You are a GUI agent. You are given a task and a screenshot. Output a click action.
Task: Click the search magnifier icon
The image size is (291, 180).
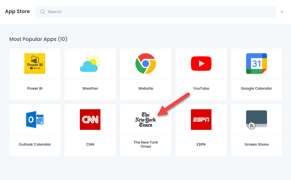[x=43, y=12]
